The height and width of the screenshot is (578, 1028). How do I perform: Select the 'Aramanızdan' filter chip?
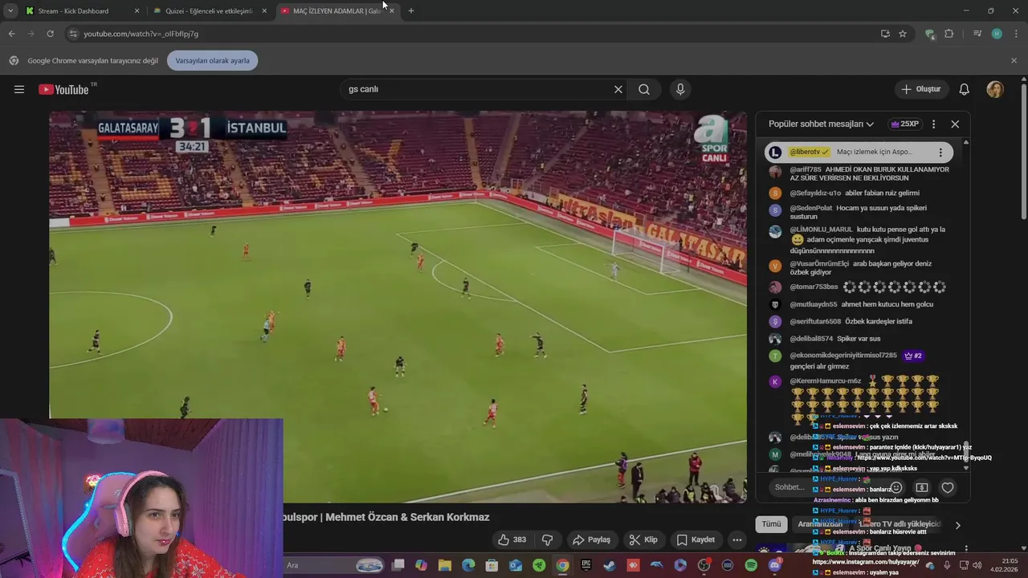pos(820,524)
